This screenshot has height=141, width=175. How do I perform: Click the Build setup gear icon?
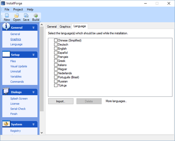[36, 15]
